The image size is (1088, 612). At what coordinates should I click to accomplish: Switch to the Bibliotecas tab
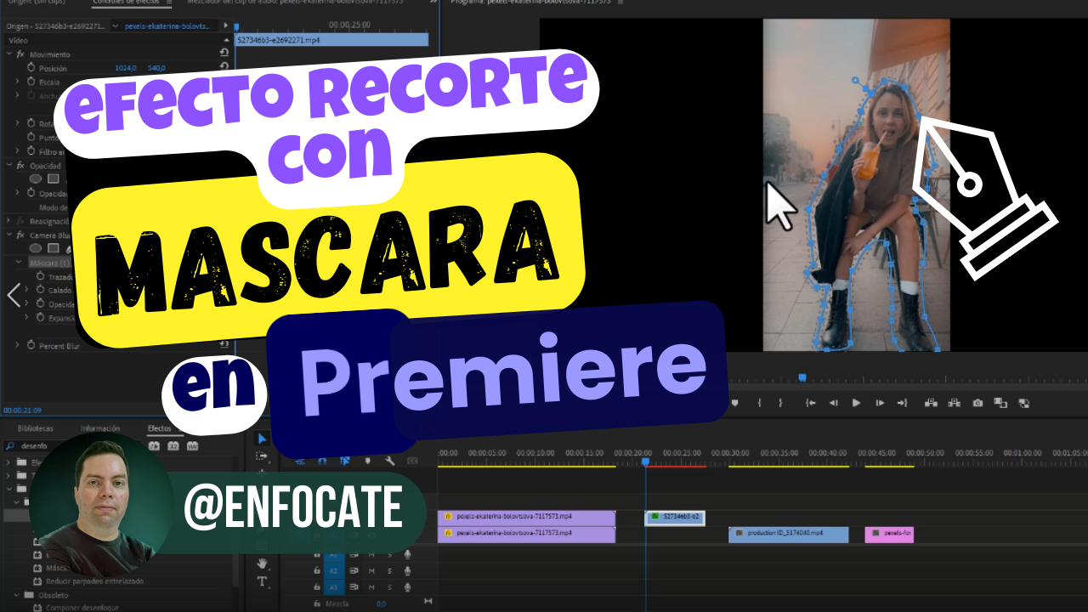(x=35, y=428)
